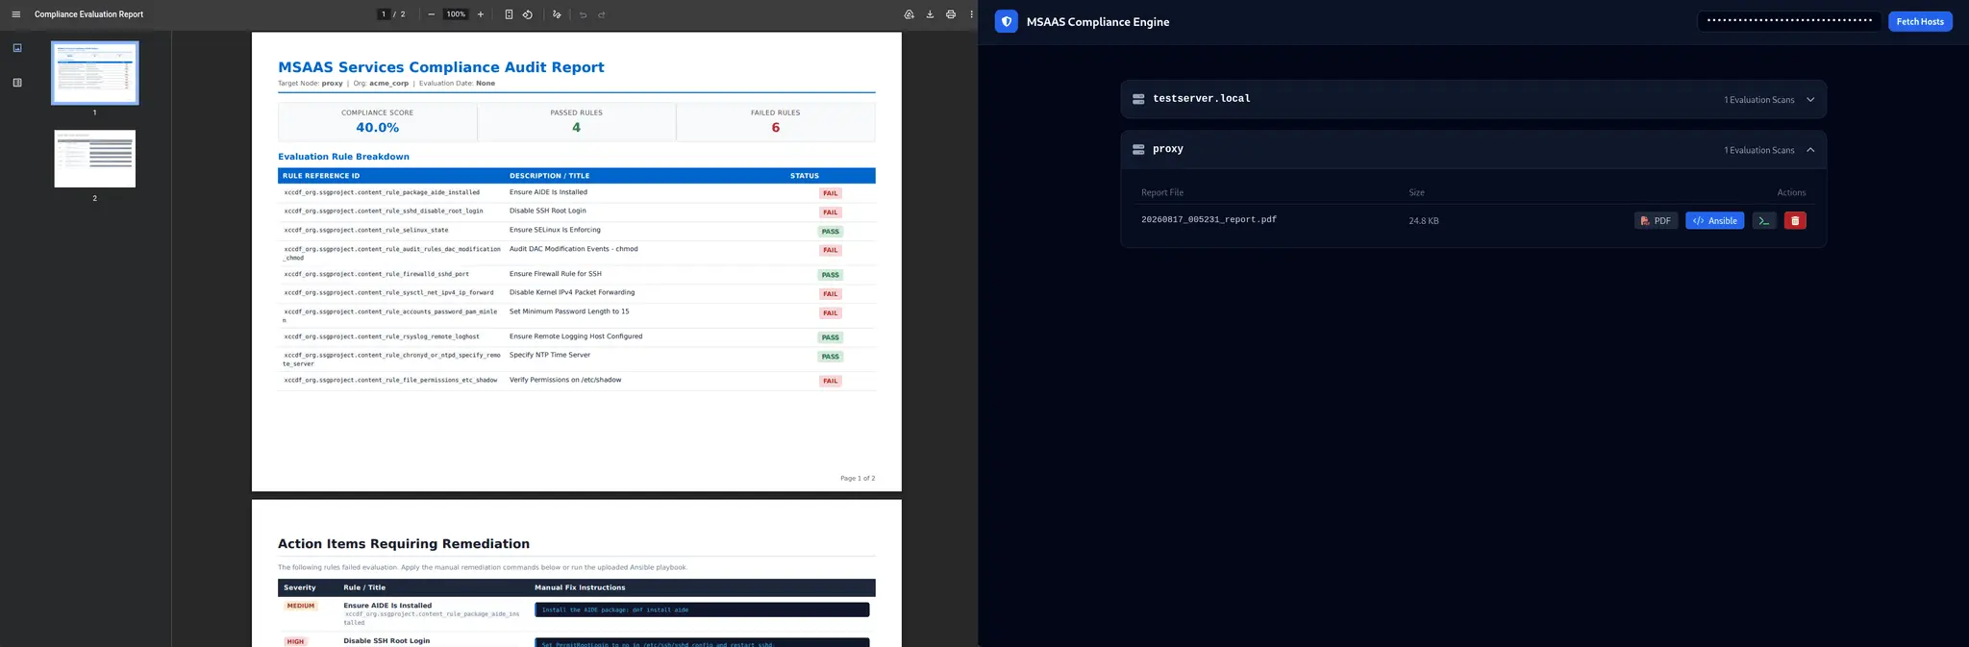Select page 2 thumbnail

94,159
